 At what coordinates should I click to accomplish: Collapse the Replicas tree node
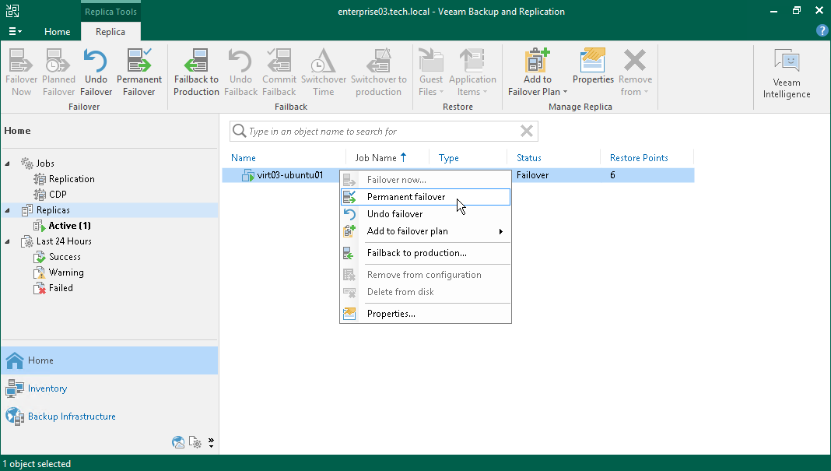click(x=8, y=210)
